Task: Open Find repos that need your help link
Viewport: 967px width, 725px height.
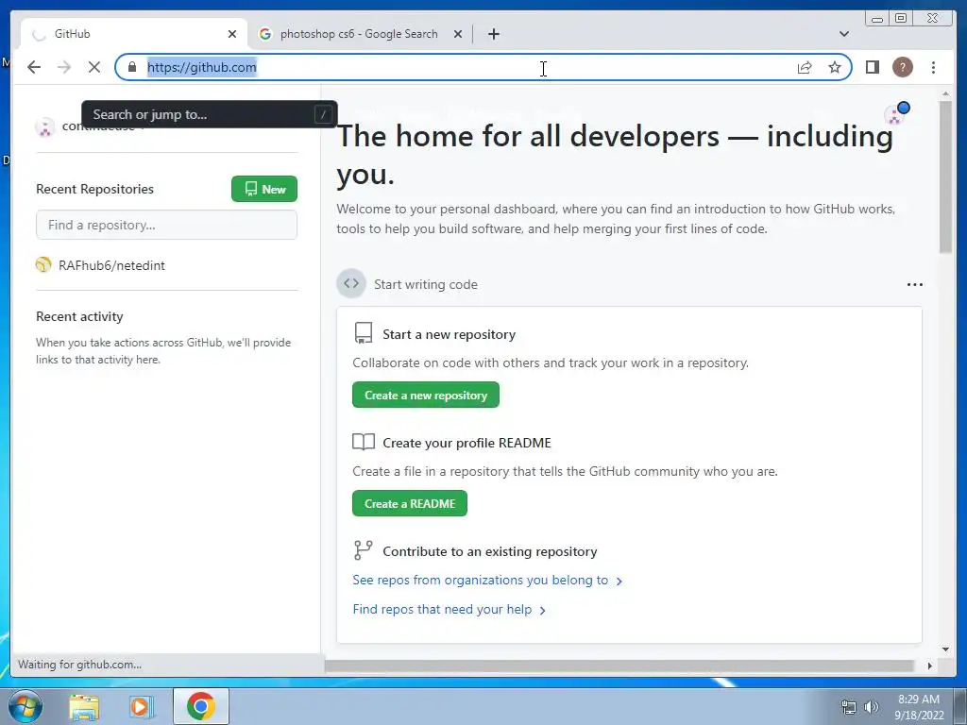Action: (x=449, y=609)
